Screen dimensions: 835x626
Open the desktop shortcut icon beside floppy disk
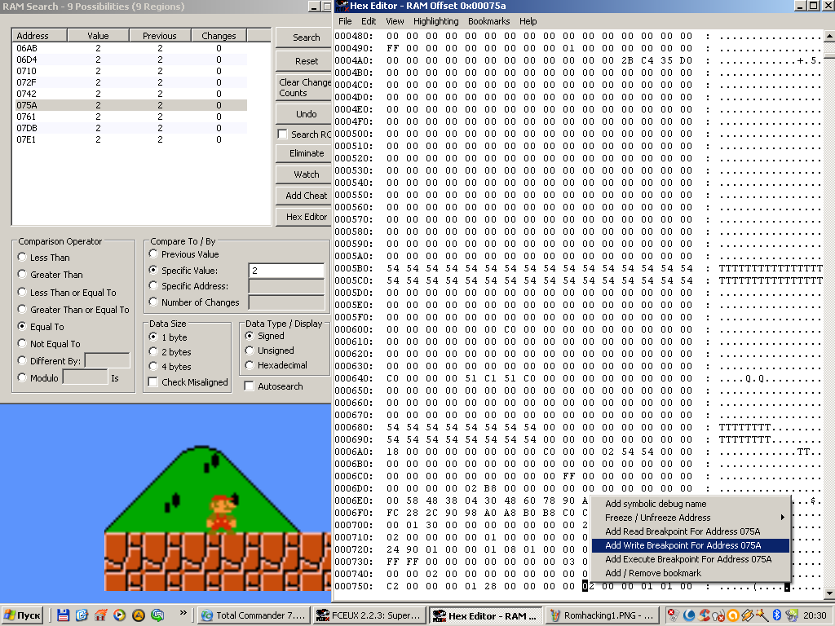tap(82, 615)
